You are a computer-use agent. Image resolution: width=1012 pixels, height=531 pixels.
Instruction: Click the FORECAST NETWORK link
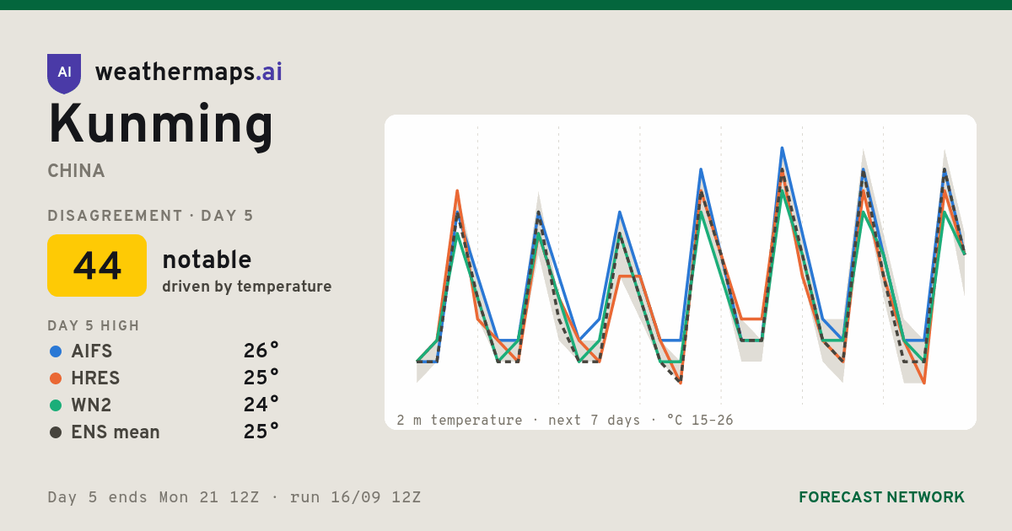[x=881, y=497]
